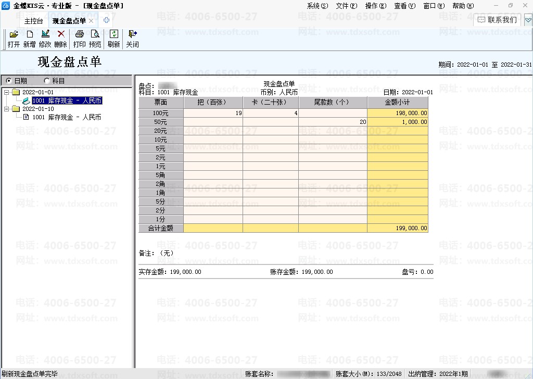The image size is (533, 379).
Task: Click the 10元 row label
Action: (161, 140)
